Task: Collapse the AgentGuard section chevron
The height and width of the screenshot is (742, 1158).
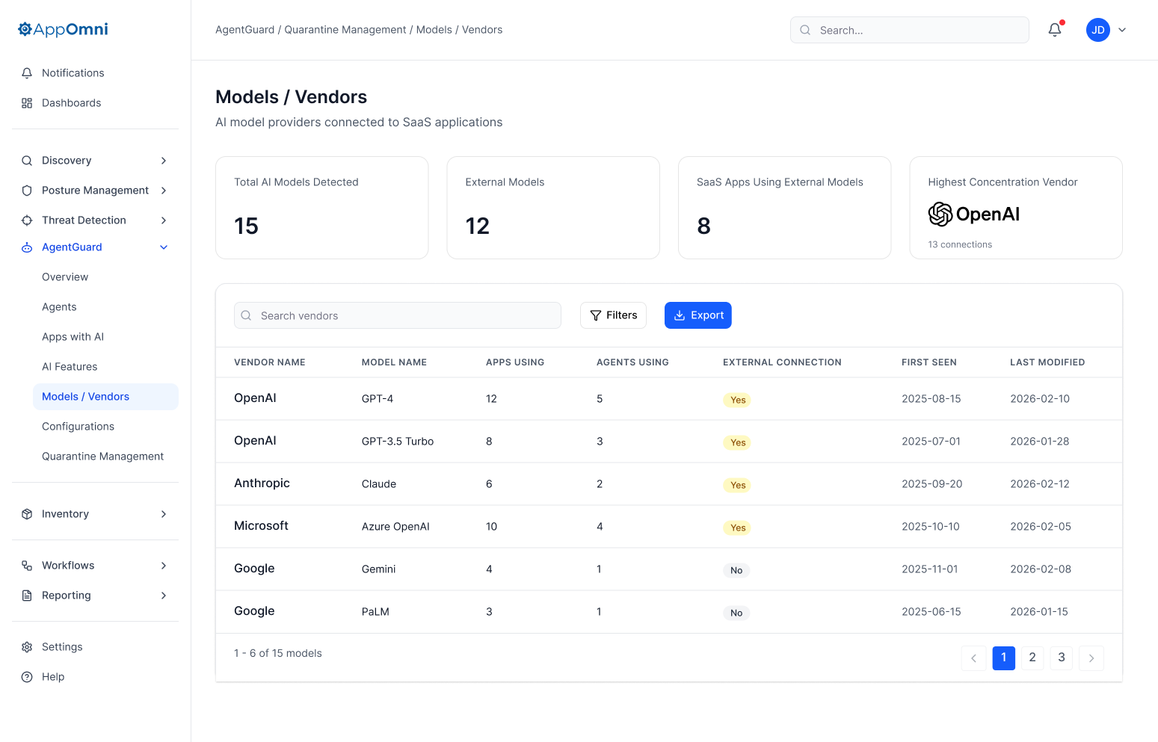Action: [x=164, y=247]
